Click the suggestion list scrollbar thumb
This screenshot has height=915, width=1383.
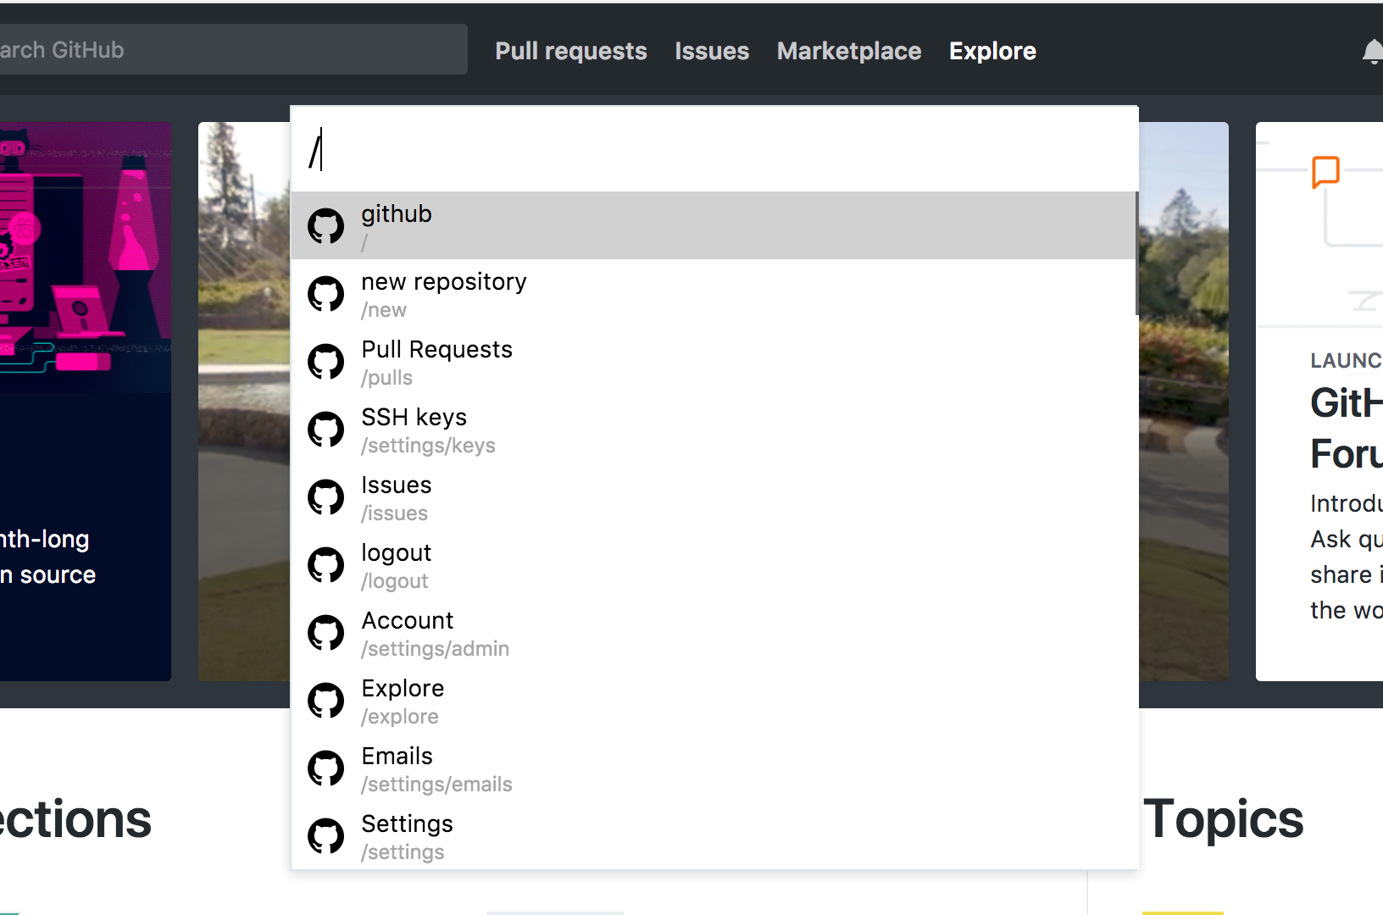click(x=1136, y=253)
